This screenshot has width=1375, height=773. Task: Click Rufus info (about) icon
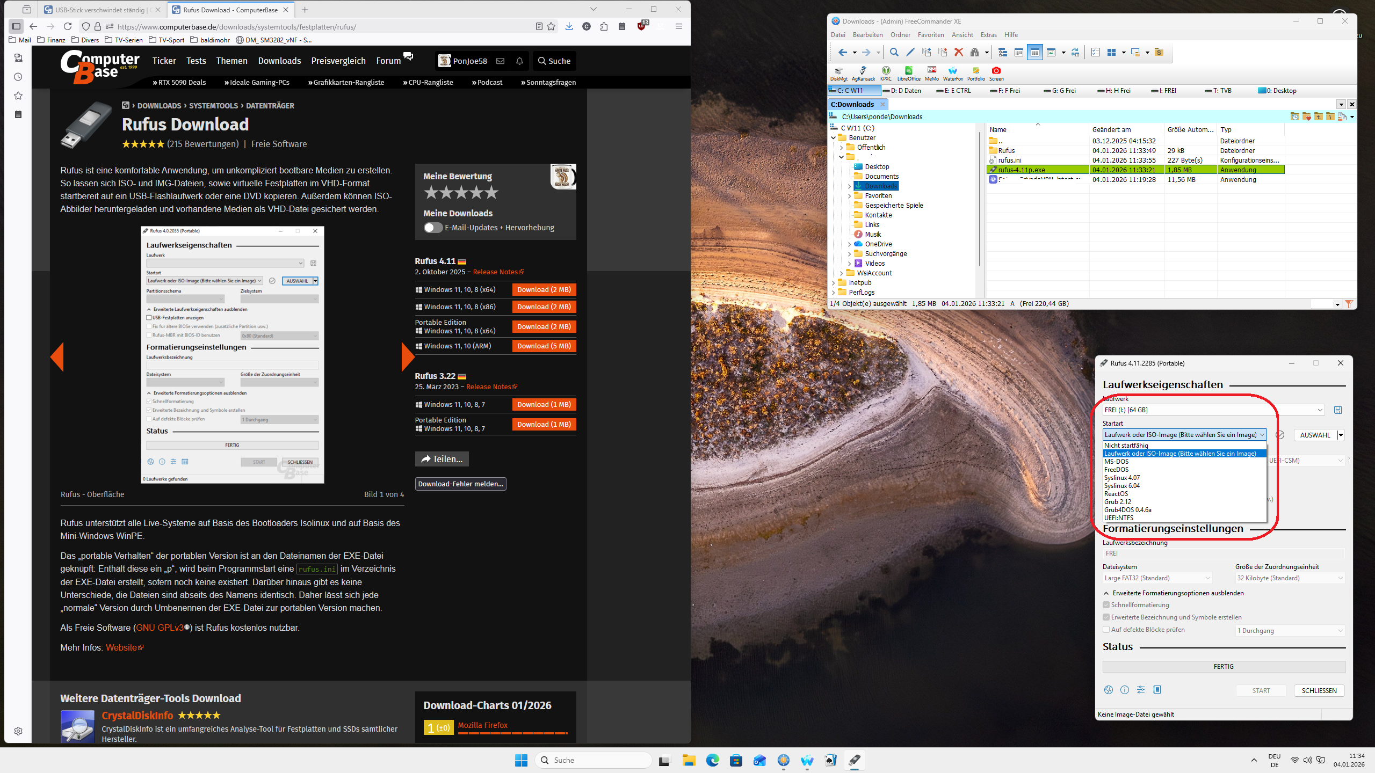pos(1125,690)
